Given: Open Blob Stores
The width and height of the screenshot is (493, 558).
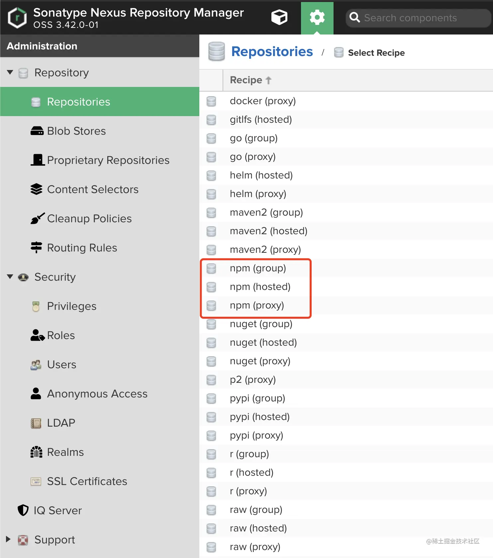Looking at the screenshot, I should click(x=76, y=131).
